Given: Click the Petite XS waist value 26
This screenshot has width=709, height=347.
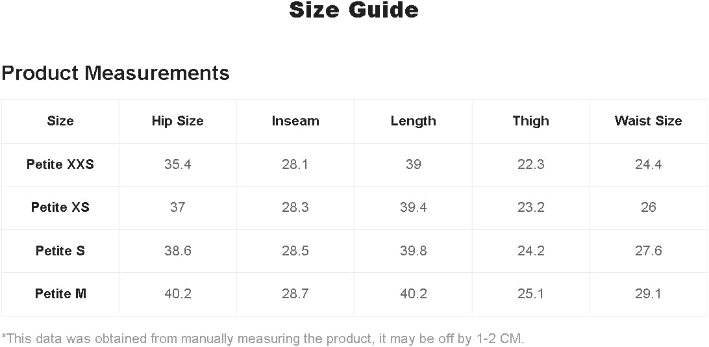Looking at the screenshot, I should [x=648, y=207].
